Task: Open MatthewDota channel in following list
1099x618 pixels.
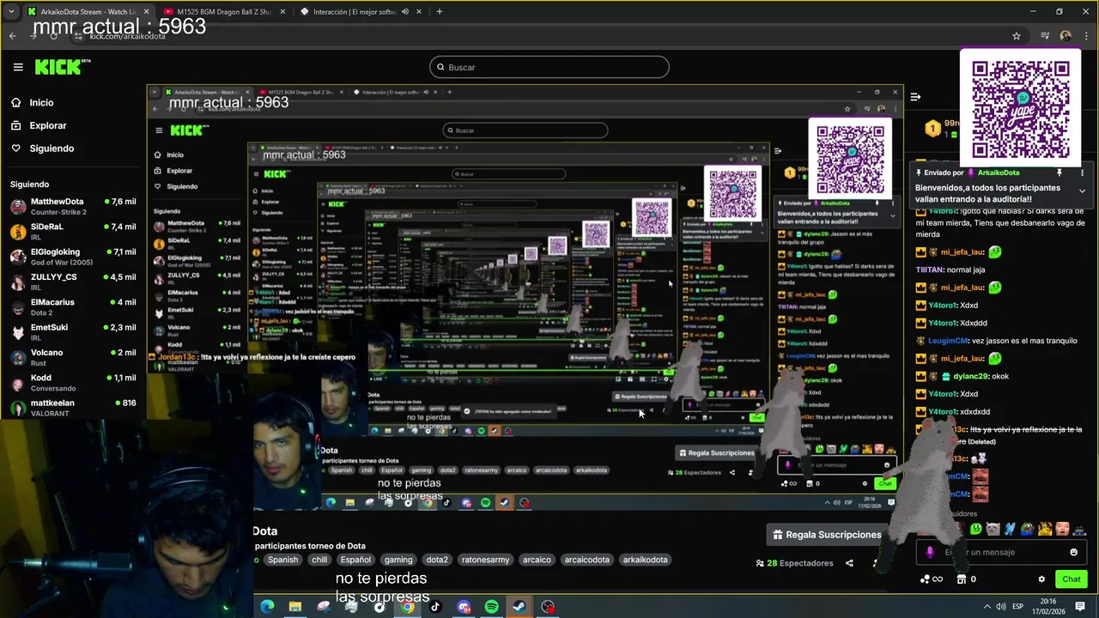Action: coord(73,206)
